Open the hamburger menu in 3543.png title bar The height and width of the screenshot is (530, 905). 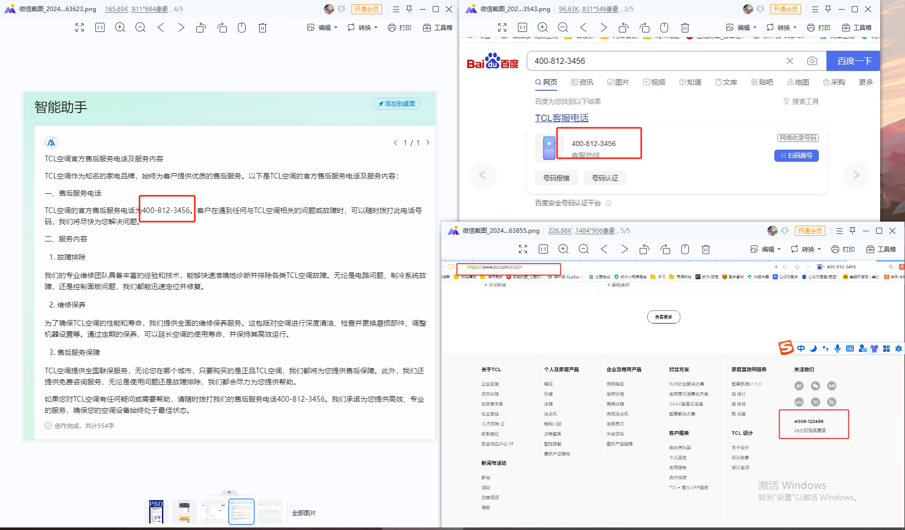coord(815,9)
